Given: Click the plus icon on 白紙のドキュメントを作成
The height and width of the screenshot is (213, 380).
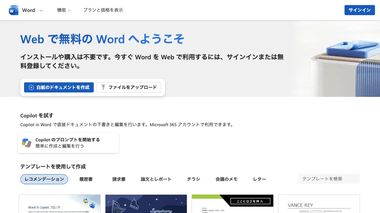Looking at the screenshot, I should pyautogui.click(x=31, y=87).
